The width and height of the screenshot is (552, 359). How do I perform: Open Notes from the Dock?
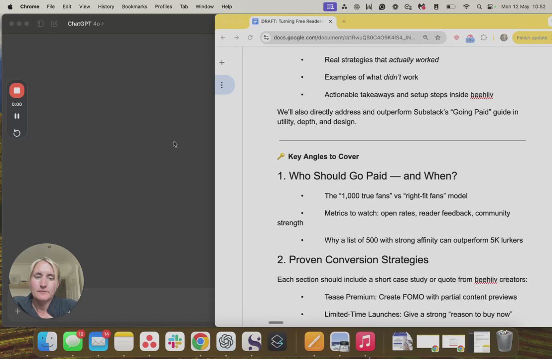point(124,342)
